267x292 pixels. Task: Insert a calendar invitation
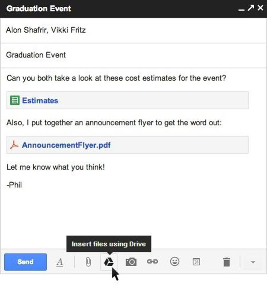pyautogui.click(x=196, y=262)
